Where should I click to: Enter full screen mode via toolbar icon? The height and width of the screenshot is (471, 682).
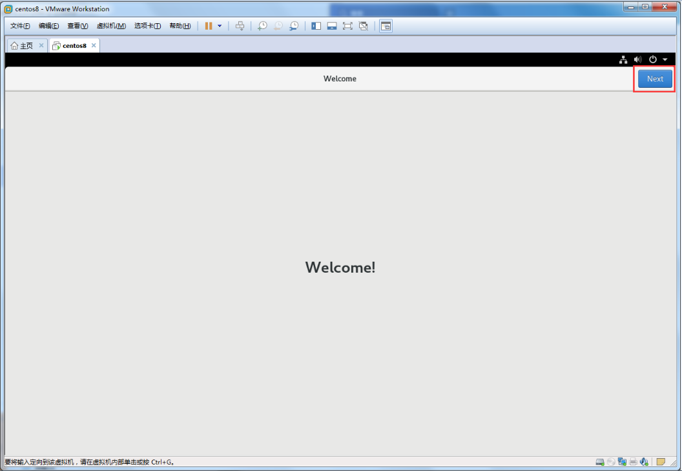[347, 26]
